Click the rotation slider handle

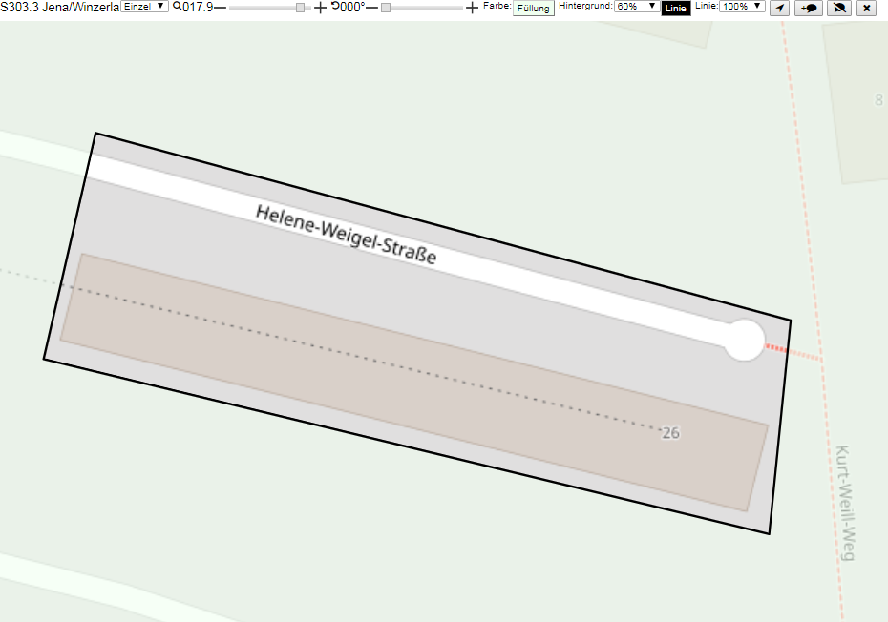point(386,8)
